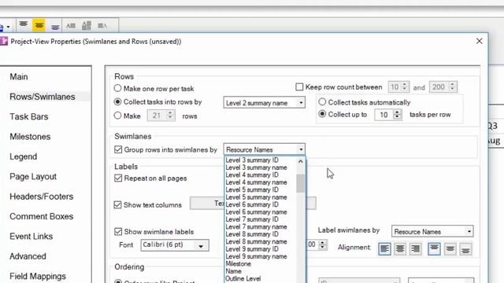This screenshot has height=283, width=504.
Task: Adjust the maximum row count stepper
Action: coord(452,86)
